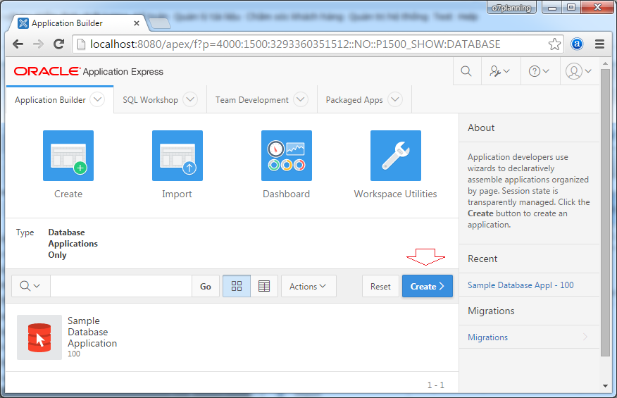This screenshot has width=617, height=398.
Task: Click the page vertical scrollbar
Action: click(605, 213)
